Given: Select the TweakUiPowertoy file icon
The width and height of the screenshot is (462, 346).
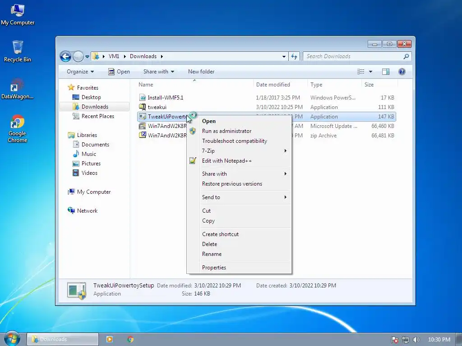Looking at the screenshot, I should click(142, 117).
